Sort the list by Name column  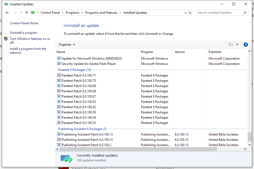(97, 52)
